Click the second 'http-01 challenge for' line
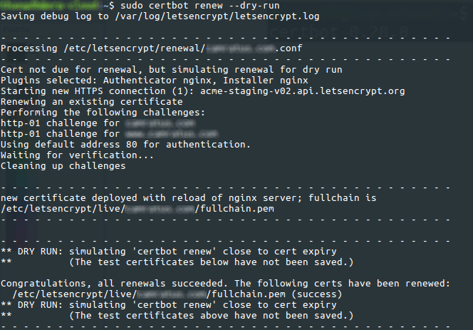473x330 pixels. click(61, 134)
